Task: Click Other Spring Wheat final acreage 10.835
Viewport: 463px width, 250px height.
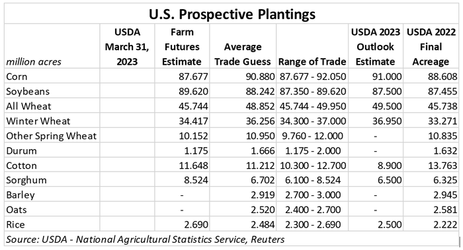Action: (x=442, y=136)
